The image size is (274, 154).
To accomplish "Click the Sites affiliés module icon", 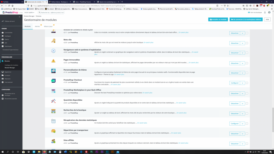I will 53,141.
